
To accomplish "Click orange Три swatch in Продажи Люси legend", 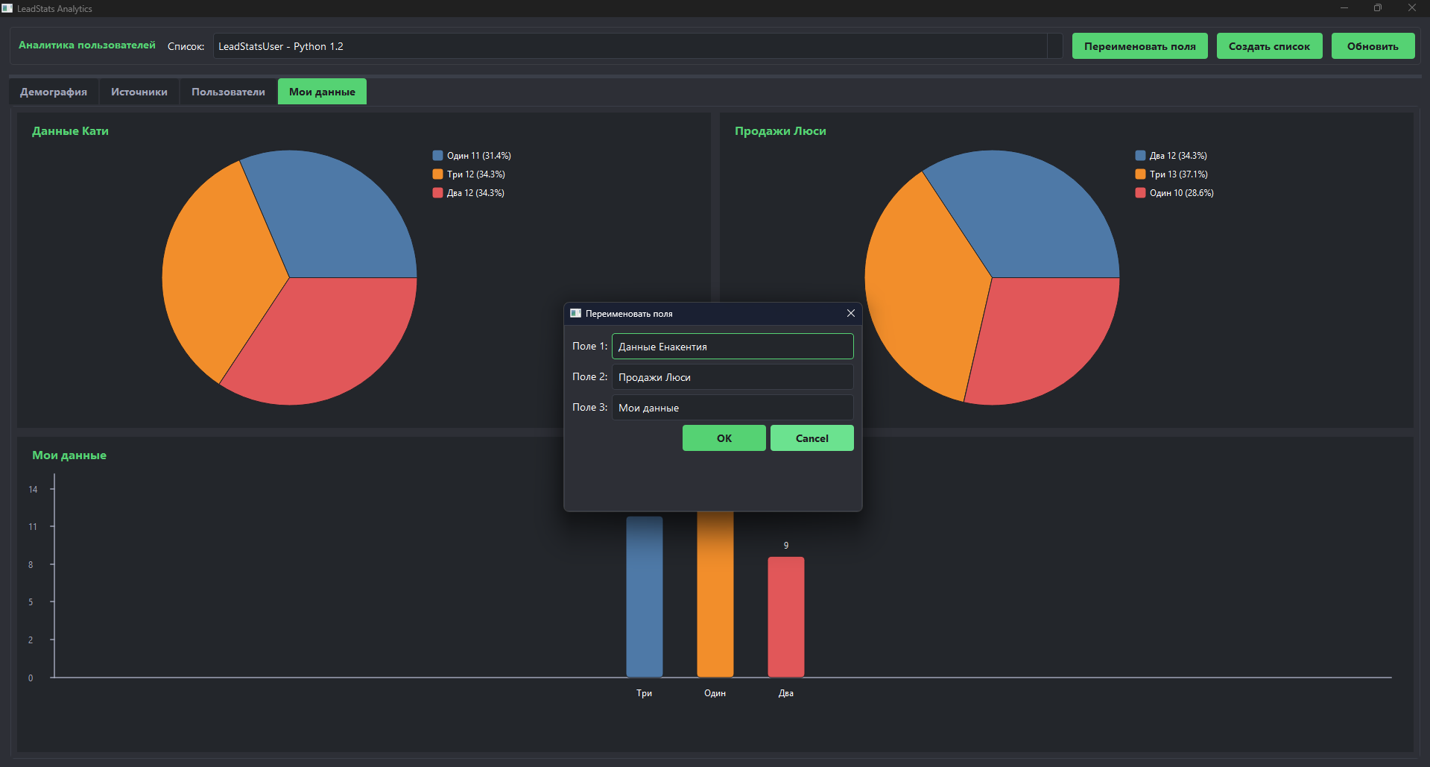I will (1140, 174).
